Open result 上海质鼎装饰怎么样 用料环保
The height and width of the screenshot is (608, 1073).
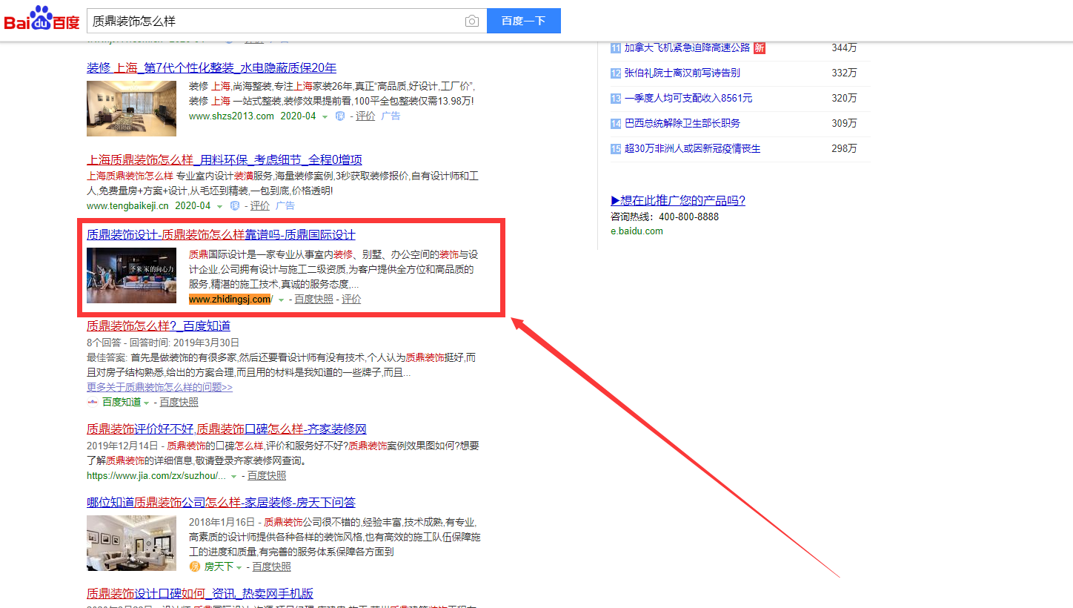tap(224, 160)
